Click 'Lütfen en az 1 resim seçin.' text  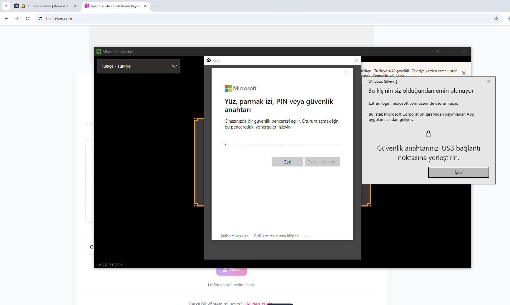pyautogui.click(x=231, y=285)
